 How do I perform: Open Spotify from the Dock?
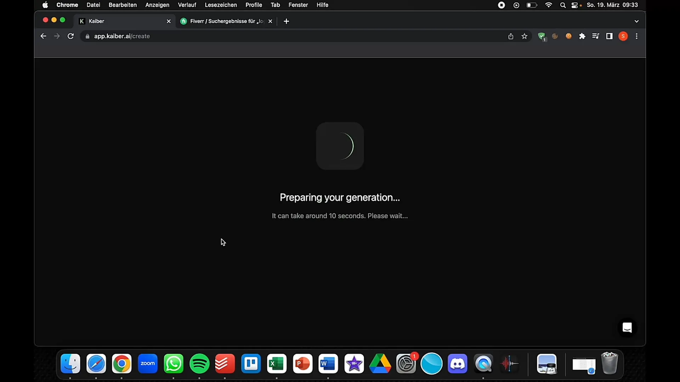pos(199,364)
